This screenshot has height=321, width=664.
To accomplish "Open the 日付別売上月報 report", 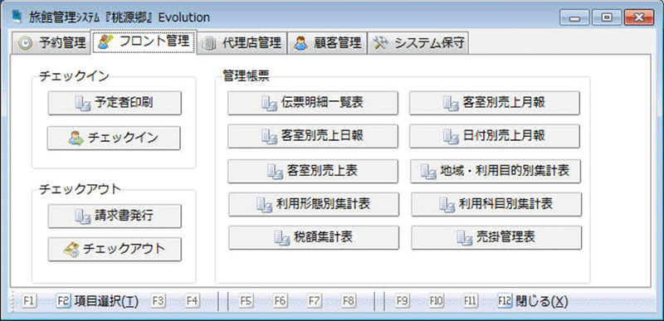I will click(495, 136).
